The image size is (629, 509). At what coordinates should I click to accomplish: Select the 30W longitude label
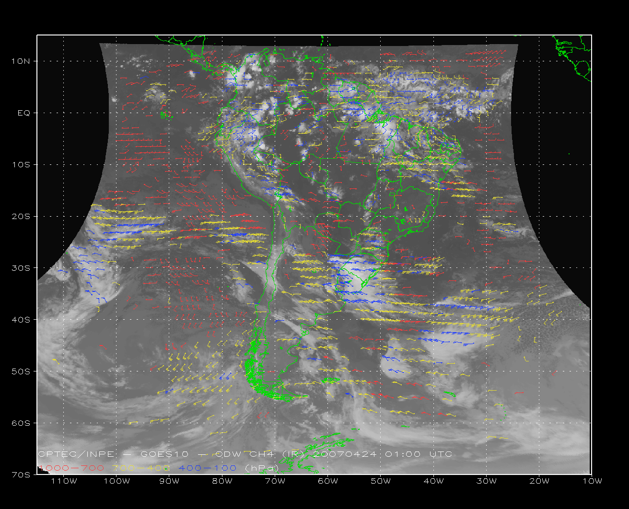click(x=486, y=481)
